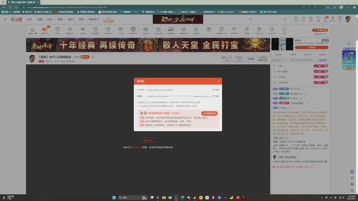Click the user avatar in header
This screenshot has height=201, width=358.
coord(348,19)
